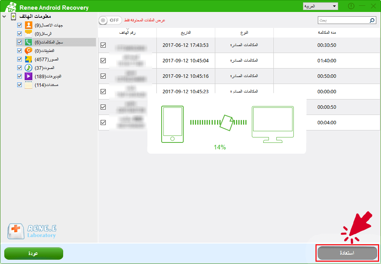Image resolution: width=381 pixels, height=264 pixels.
Task: Toggle checkbox for call at 2017-09-12 10:45:16
Action: click(x=103, y=76)
